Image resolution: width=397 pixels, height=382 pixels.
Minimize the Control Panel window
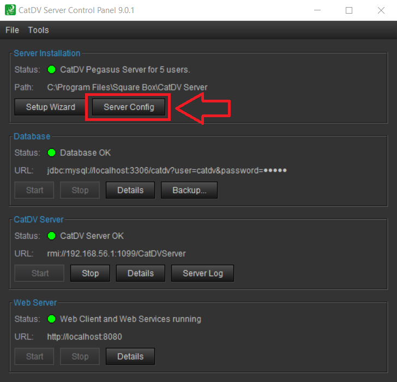[x=317, y=10]
